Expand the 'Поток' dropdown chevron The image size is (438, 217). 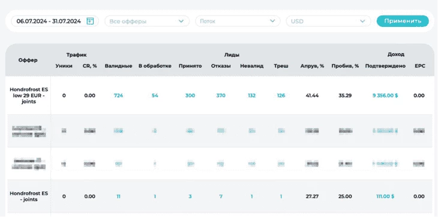click(272, 21)
